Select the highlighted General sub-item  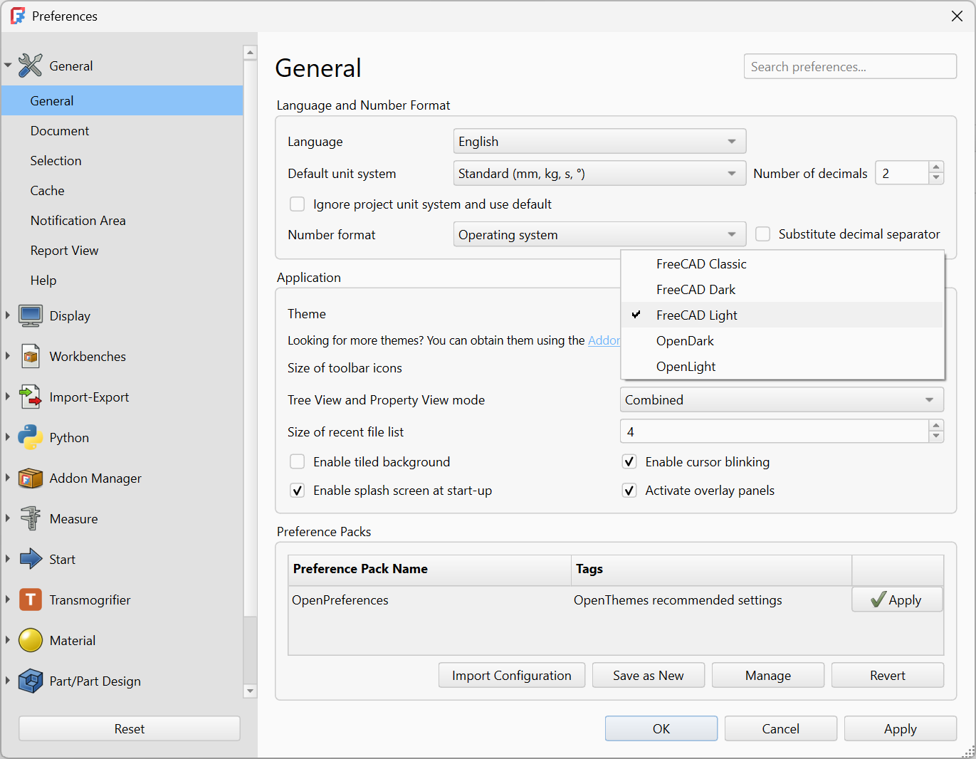click(x=122, y=101)
